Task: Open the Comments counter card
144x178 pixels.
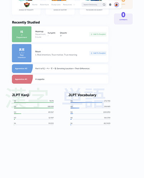Action: click(x=123, y=19)
